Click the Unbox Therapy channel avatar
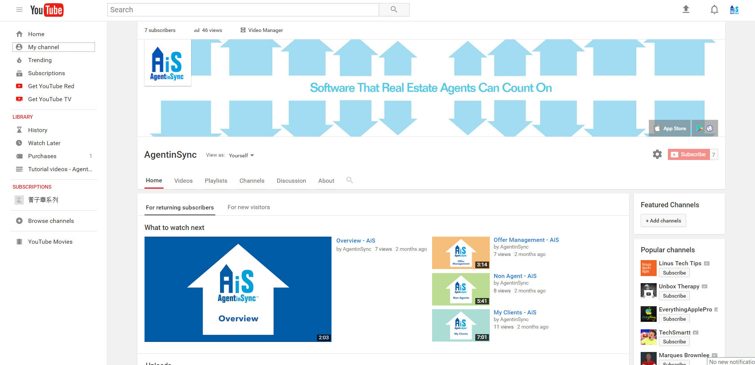This screenshot has height=365, width=755. [x=648, y=291]
